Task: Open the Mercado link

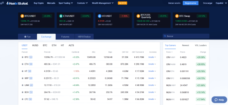Action: pyautogui.click(x=51, y=3)
